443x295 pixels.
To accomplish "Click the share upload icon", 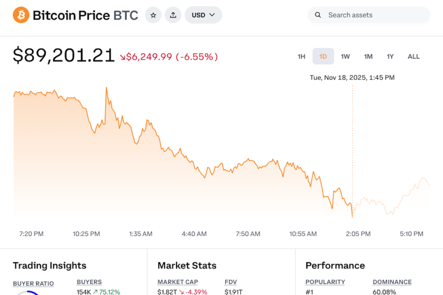I will (173, 15).
